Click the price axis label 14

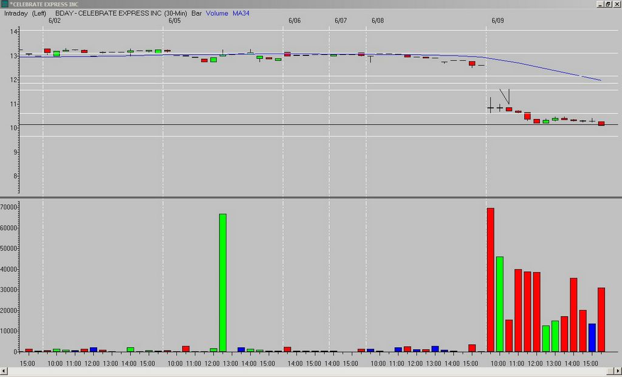tap(14, 32)
